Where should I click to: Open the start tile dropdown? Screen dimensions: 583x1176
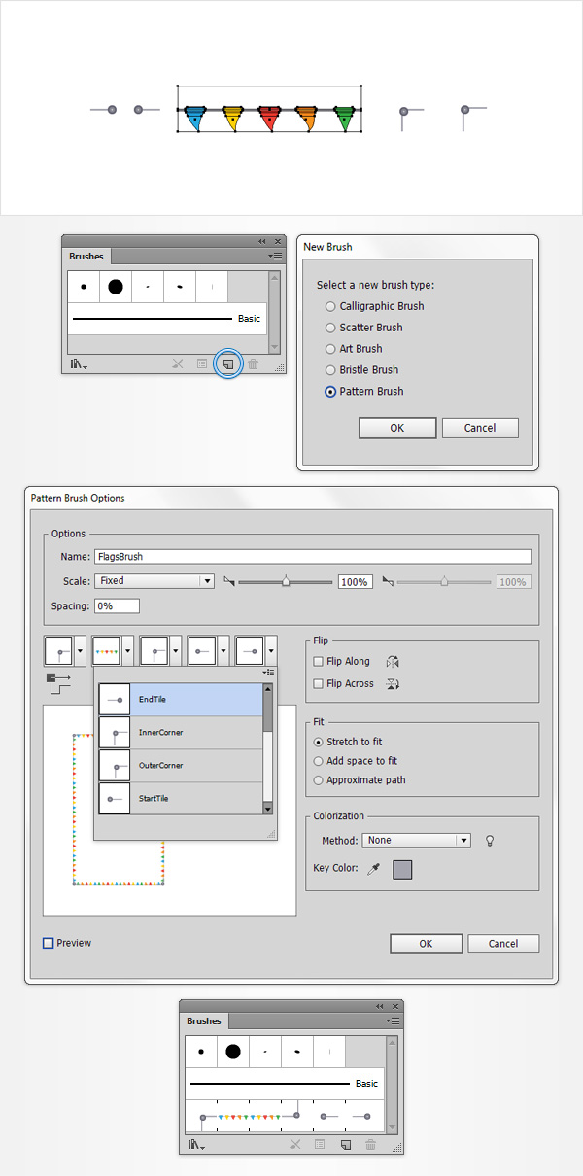[x=223, y=650]
